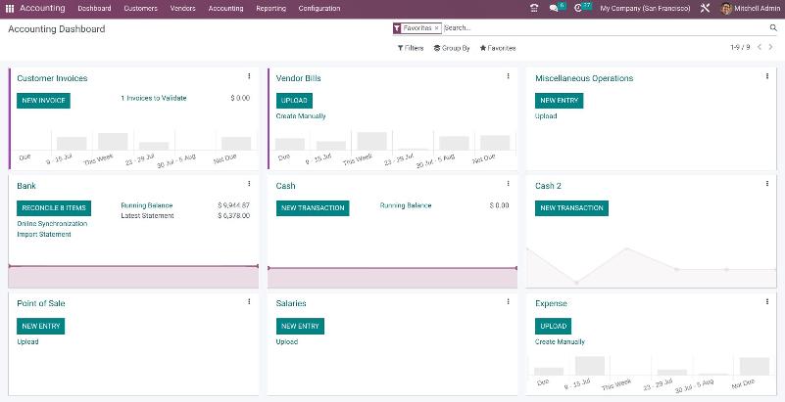Click the phone support icon in navbar
Screen dimensions: 785x402
[x=533, y=8]
